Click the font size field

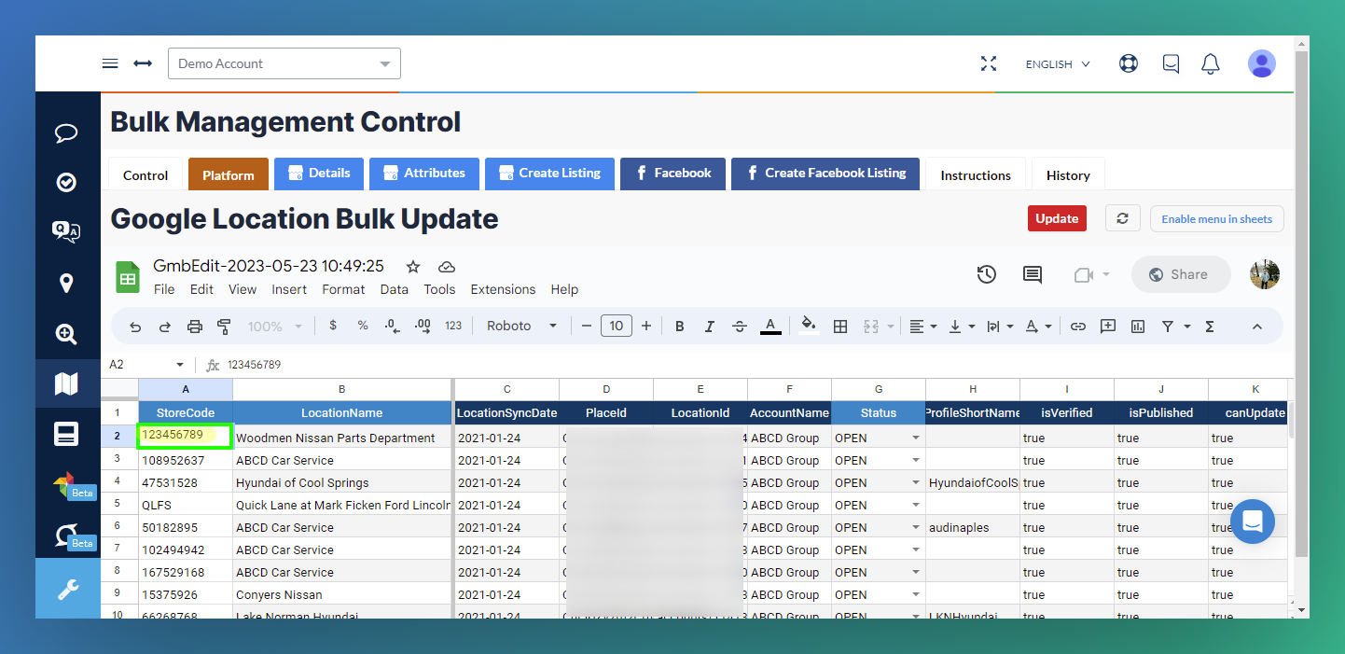(x=617, y=326)
